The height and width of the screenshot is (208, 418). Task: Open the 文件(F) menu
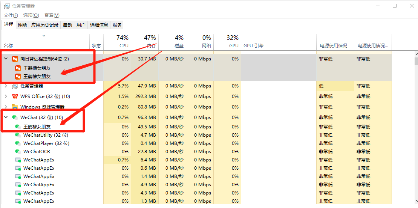click(x=11, y=15)
